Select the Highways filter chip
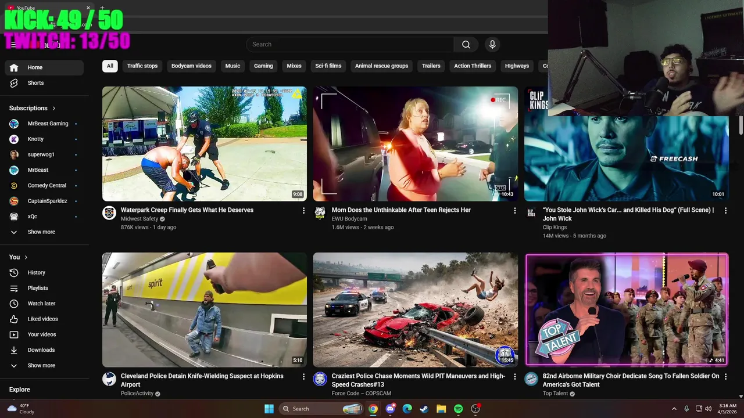Screen dimensions: 744x418 pyautogui.click(x=517, y=66)
